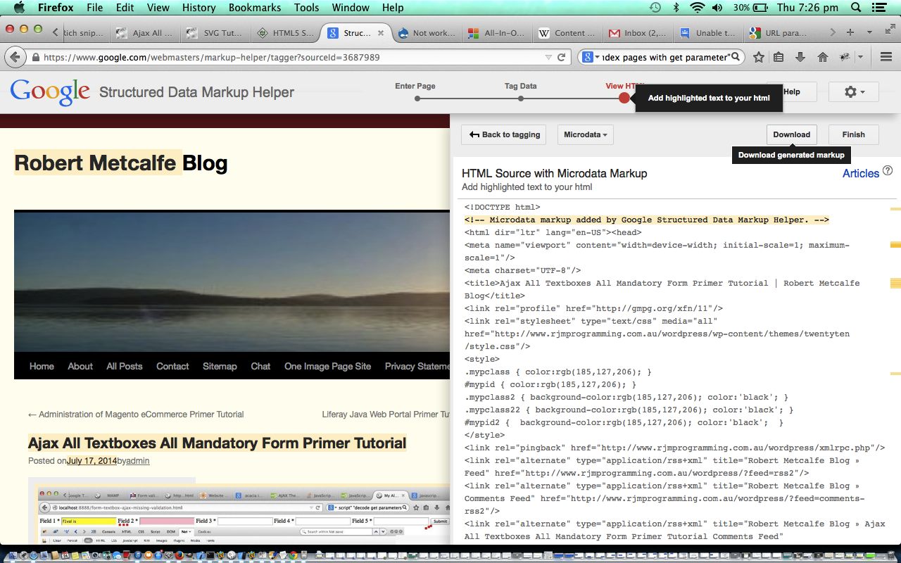Click the highlighted Microdata markup comment line
901x563 pixels.
(647, 220)
